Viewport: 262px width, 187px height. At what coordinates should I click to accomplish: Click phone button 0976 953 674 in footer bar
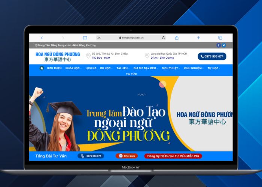tap(91, 156)
